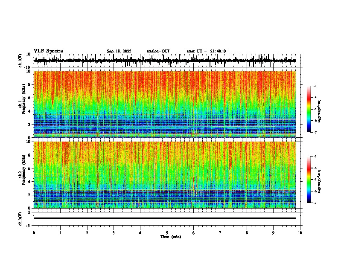This screenshot has width=338, height=261.
Task: Click the "4" kHz tick on ch.2 spectrogram axis
Action: pyautogui.click(x=29, y=182)
